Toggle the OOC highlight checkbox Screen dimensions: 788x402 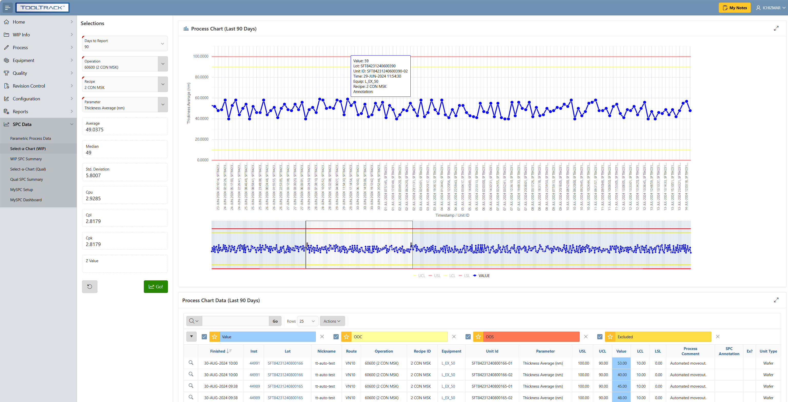pos(336,337)
